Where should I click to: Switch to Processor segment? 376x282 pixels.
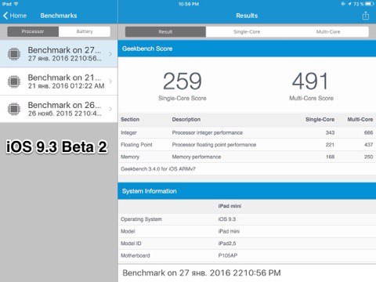point(33,31)
